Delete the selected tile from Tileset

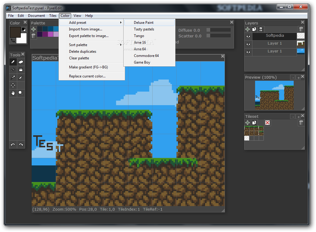(301, 123)
